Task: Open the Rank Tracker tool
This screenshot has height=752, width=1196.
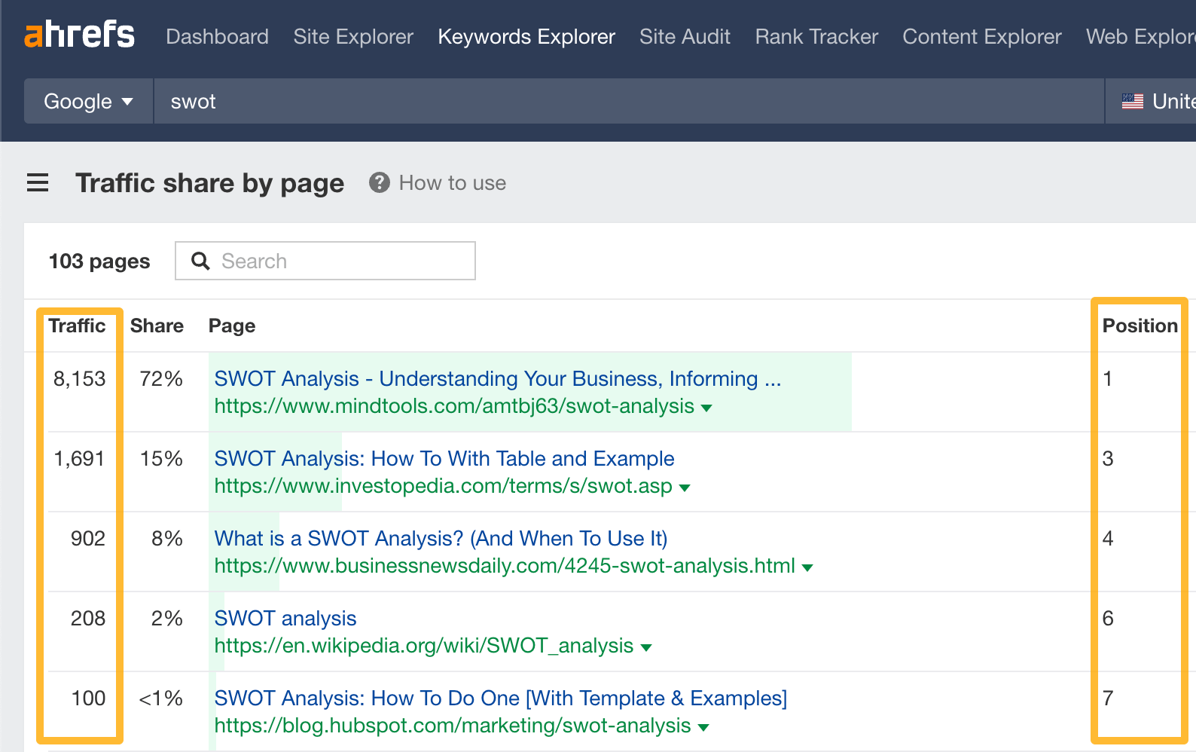Action: pos(816,36)
